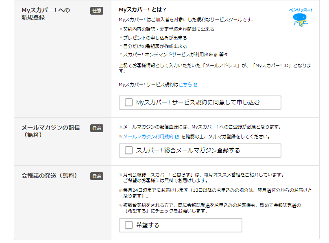Click bullet スカパー！オンデマンドサービスが利用出来る
Image resolution: width=329 pixels, height=243 pixels.
point(175,54)
